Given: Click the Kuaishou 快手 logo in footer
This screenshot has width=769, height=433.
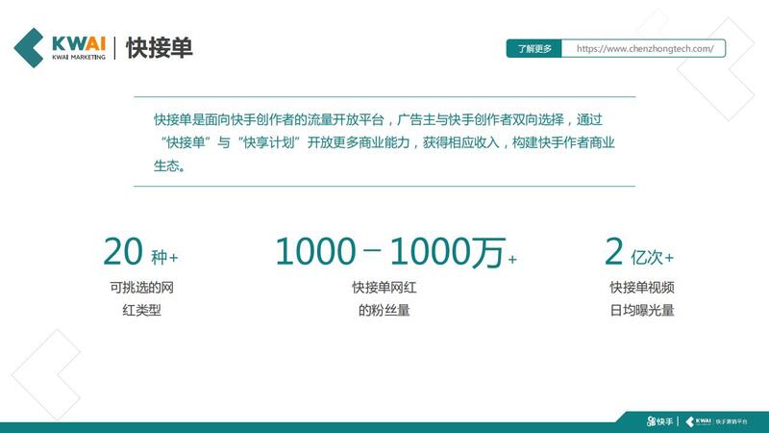Looking at the screenshot, I should [x=658, y=421].
